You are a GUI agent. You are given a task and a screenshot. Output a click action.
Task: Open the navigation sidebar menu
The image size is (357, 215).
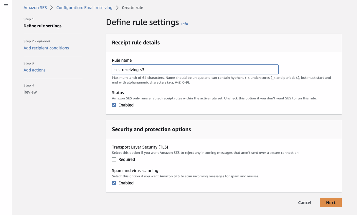(6, 4)
